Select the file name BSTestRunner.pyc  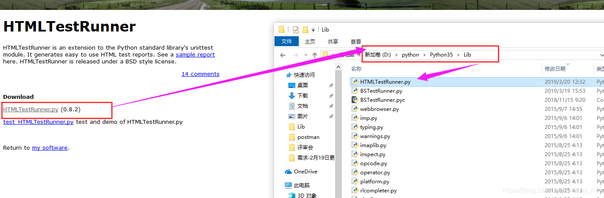382,100
